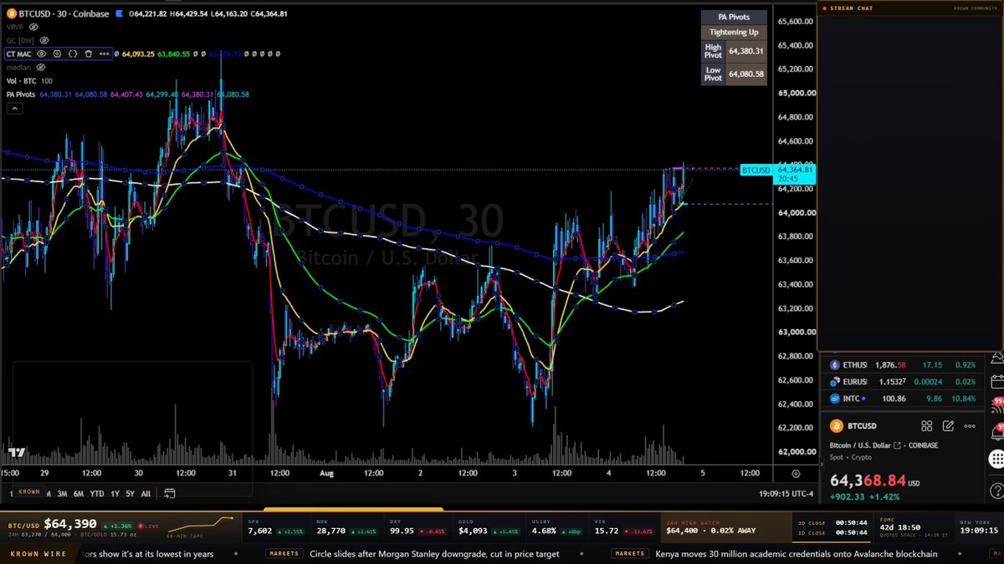Open CT MAC more options menu
This screenshot has height=564, width=1004.
pyautogui.click(x=104, y=53)
